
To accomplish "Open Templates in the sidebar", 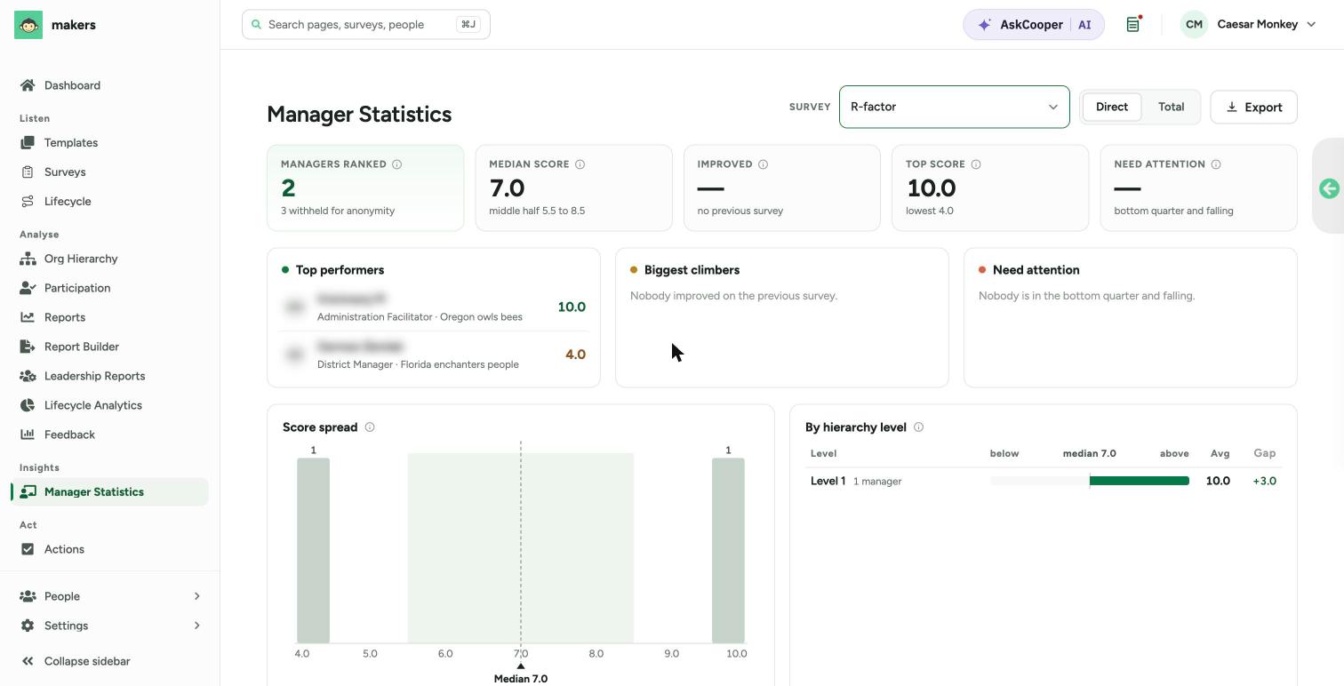I will (x=109, y=143).
